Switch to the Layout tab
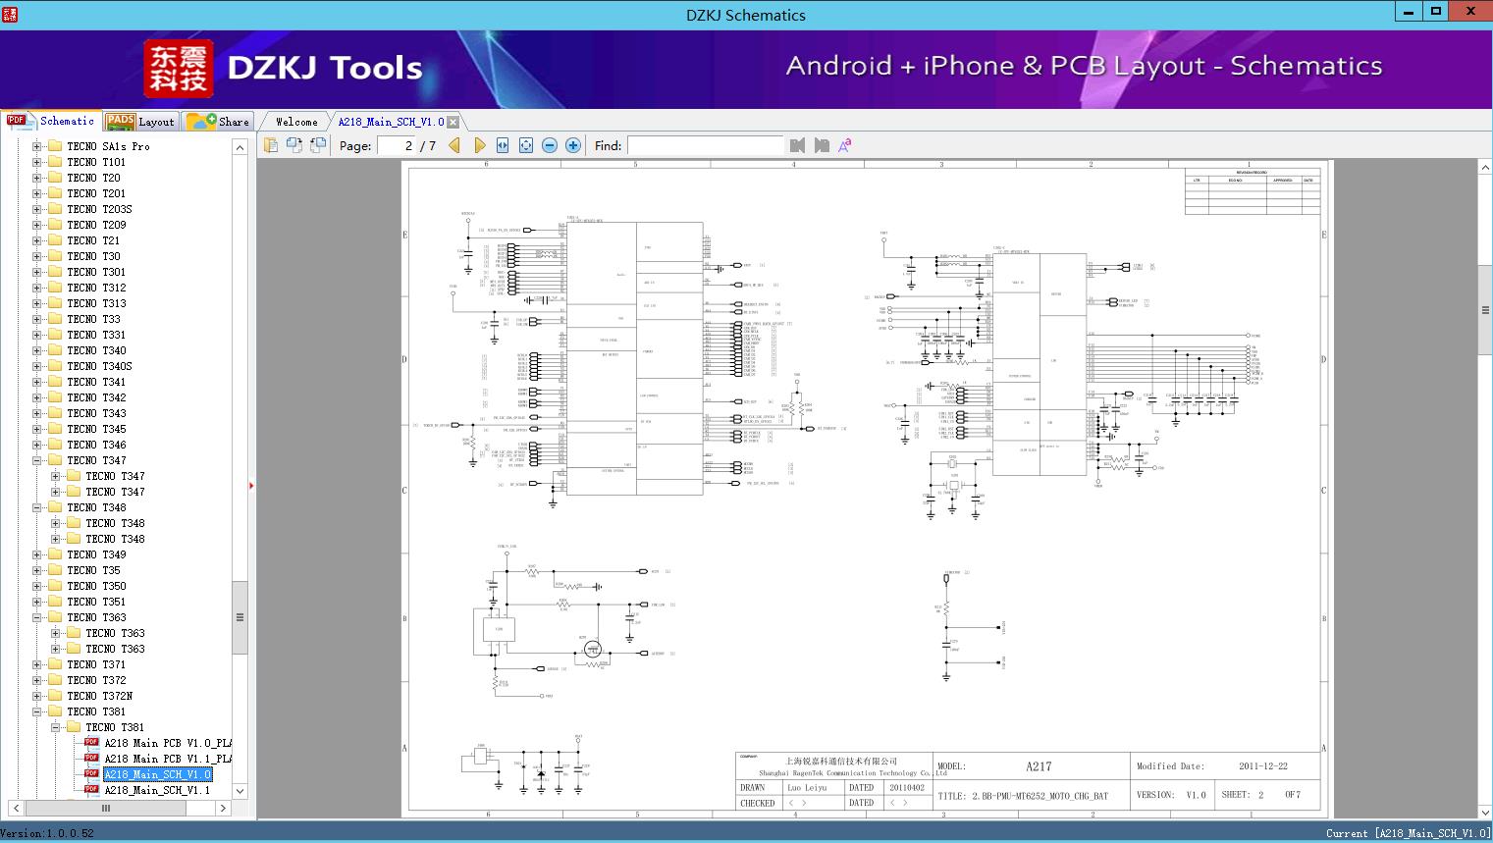The height and width of the screenshot is (843, 1493). [x=140, y=122]
